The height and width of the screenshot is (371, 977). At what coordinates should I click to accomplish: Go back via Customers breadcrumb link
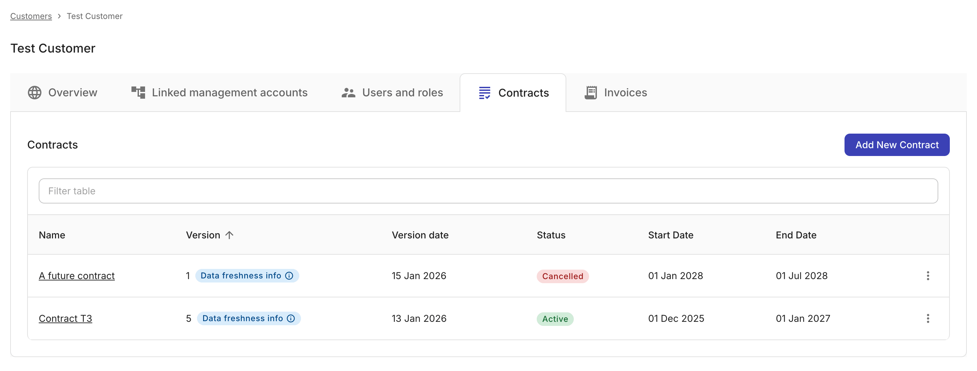31,16
